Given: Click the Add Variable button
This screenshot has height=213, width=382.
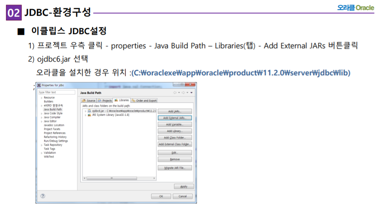Looking at the screenshot, I should click(x=175, y=124).
